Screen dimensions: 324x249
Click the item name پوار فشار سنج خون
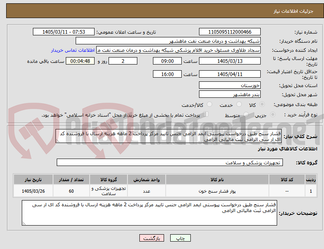(x=217, y=191)
